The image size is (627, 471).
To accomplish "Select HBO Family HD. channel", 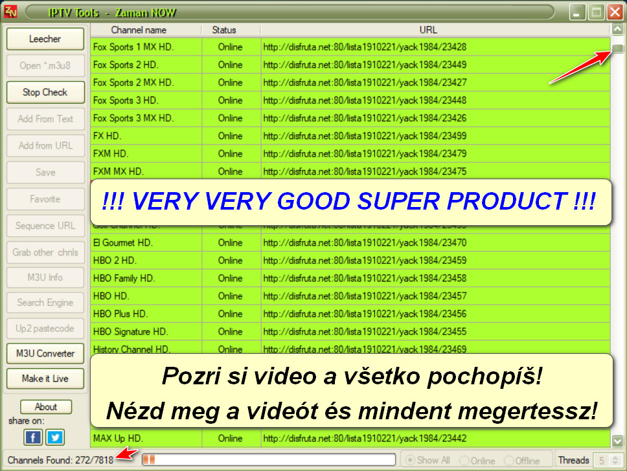I will 350,278.
